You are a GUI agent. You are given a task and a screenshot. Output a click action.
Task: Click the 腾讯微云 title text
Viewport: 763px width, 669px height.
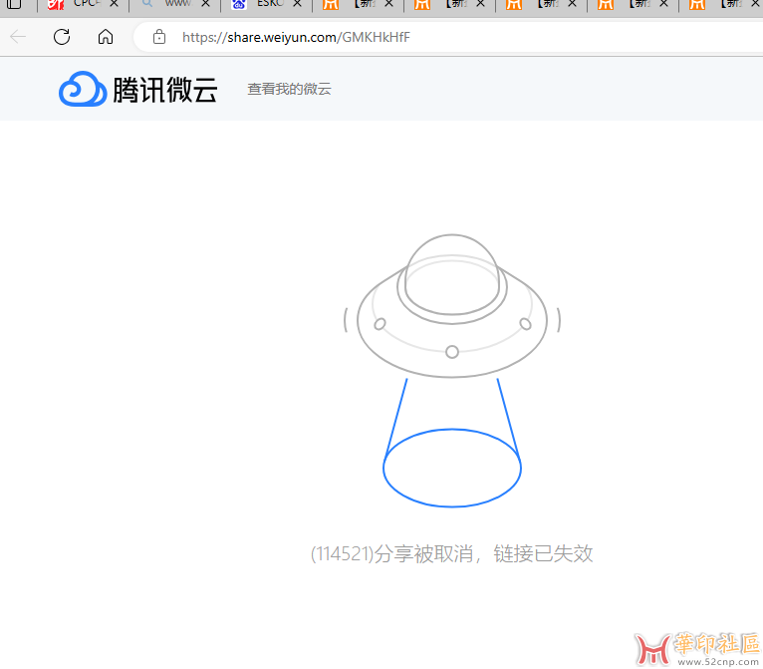coord(165,90)
